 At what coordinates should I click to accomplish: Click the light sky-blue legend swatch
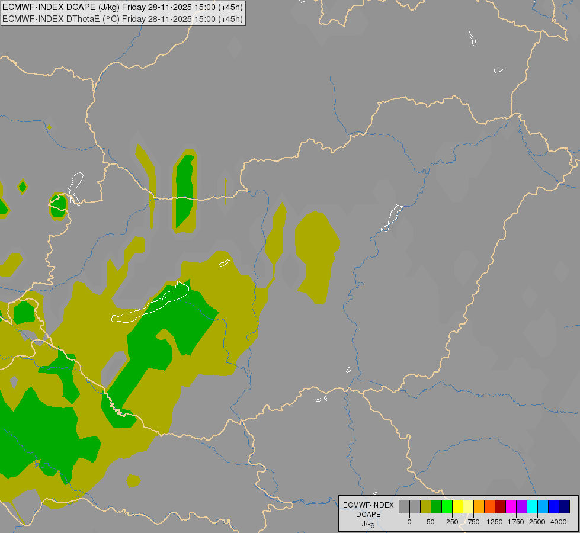pyautogui.click(x=543, y=506)
